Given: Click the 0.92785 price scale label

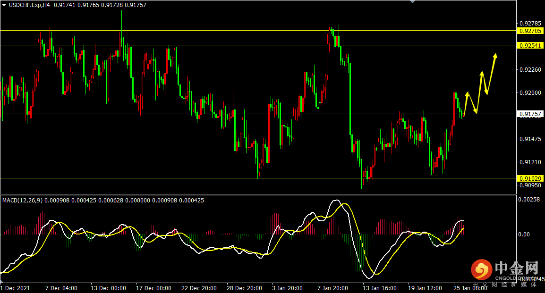Looking at the screenshot, I should (530, 24).
